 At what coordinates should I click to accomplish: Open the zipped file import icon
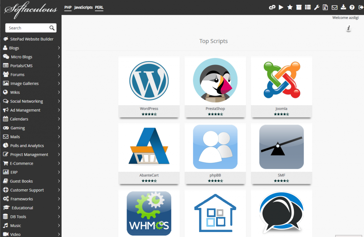click(326, 7)
